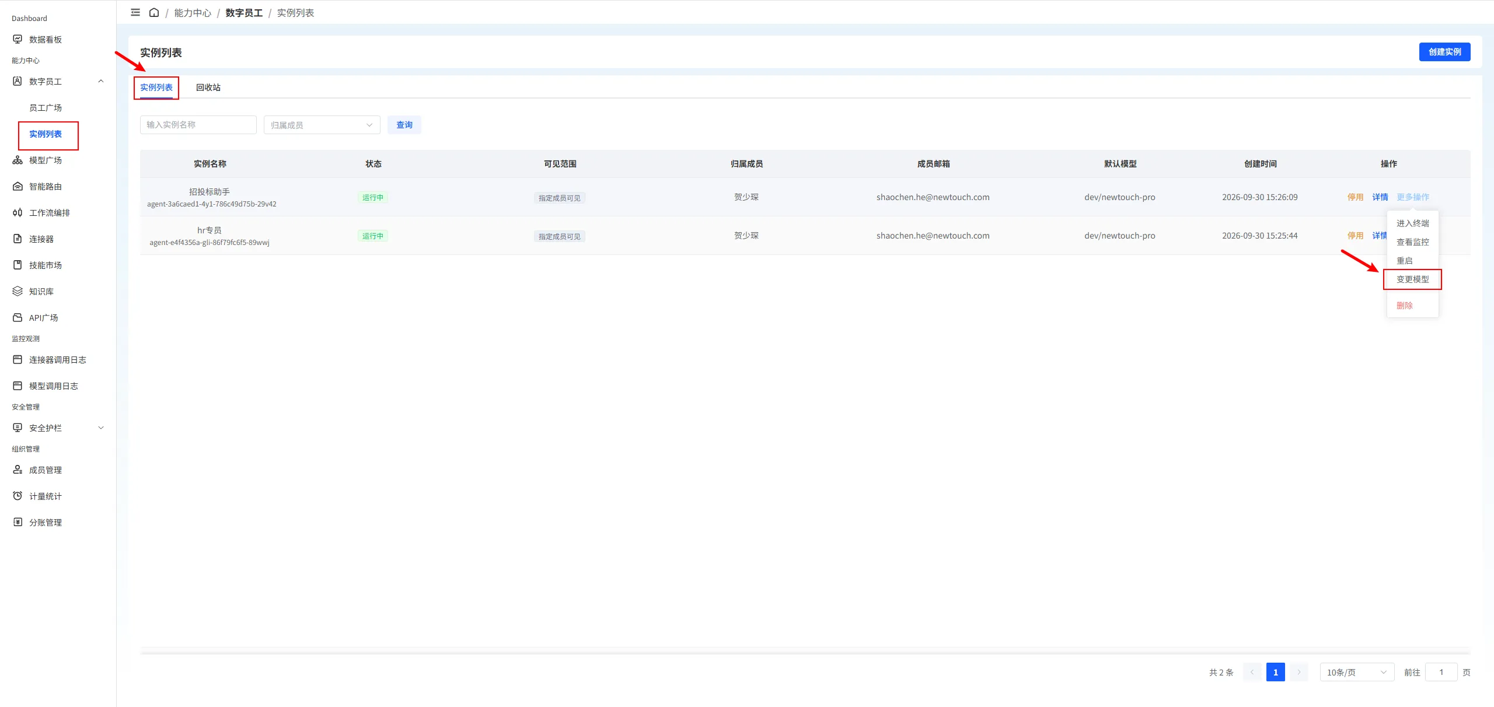Image resolution: width=1494 pixels, height=707 pixels.
Task: Open 连接器调用日志 in the sidebar
Action: tap(58, 359)
